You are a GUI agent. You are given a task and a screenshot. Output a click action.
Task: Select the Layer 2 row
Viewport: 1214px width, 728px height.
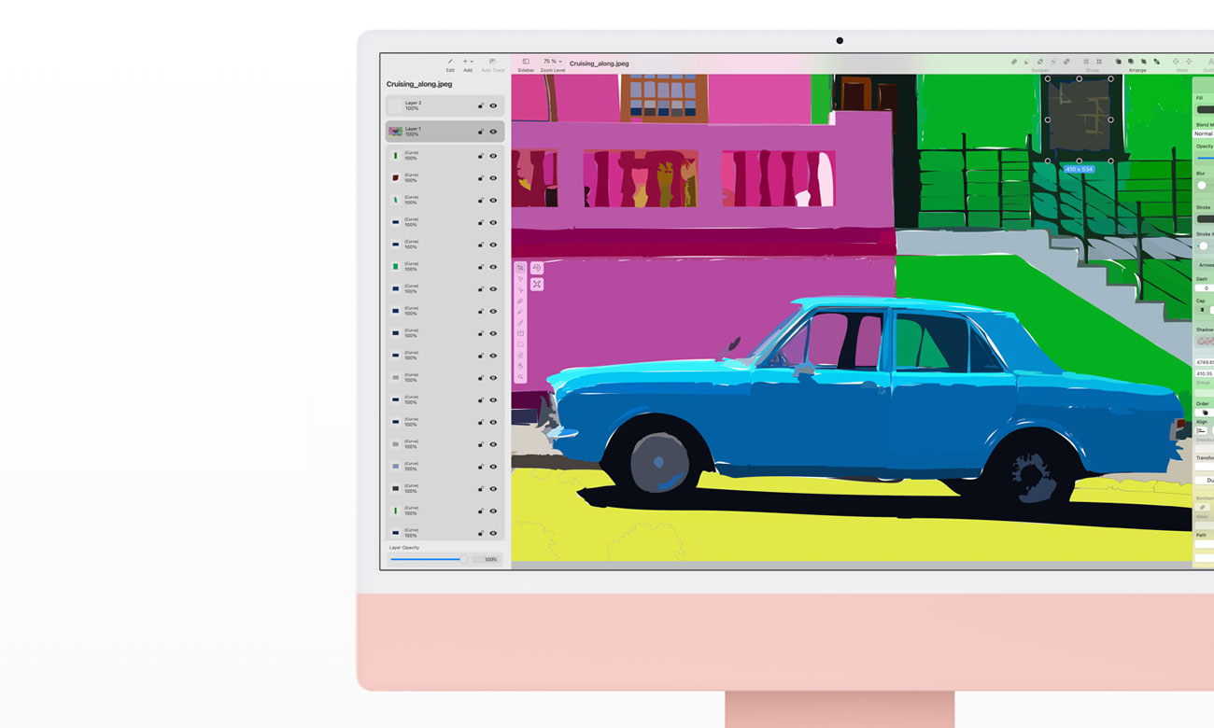click(x=445, y=105)
